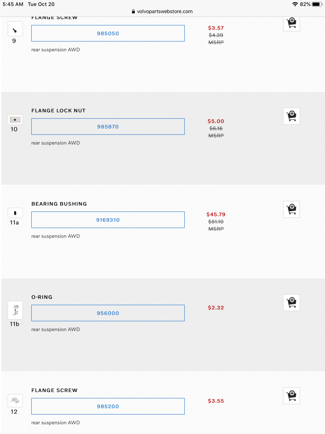
Task: Tap the volvopartswebstore.com address bar
Action: pyautogui.click(x=162, y=12)
